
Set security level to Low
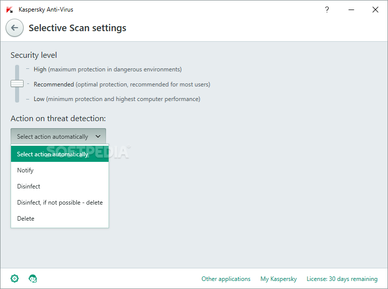(117, 99)
